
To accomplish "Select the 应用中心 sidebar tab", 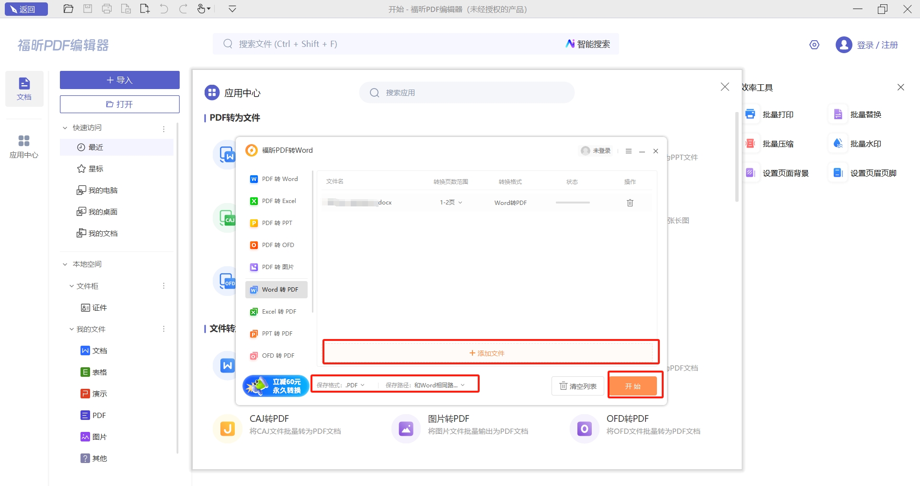I will [x=24, y=147].
